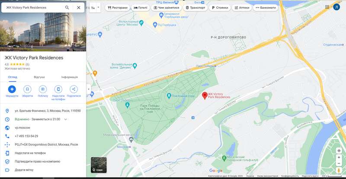The width and height of the screenshot is (346, 179).
Task: Open Google apps grid icon
Action: [327, 7]
